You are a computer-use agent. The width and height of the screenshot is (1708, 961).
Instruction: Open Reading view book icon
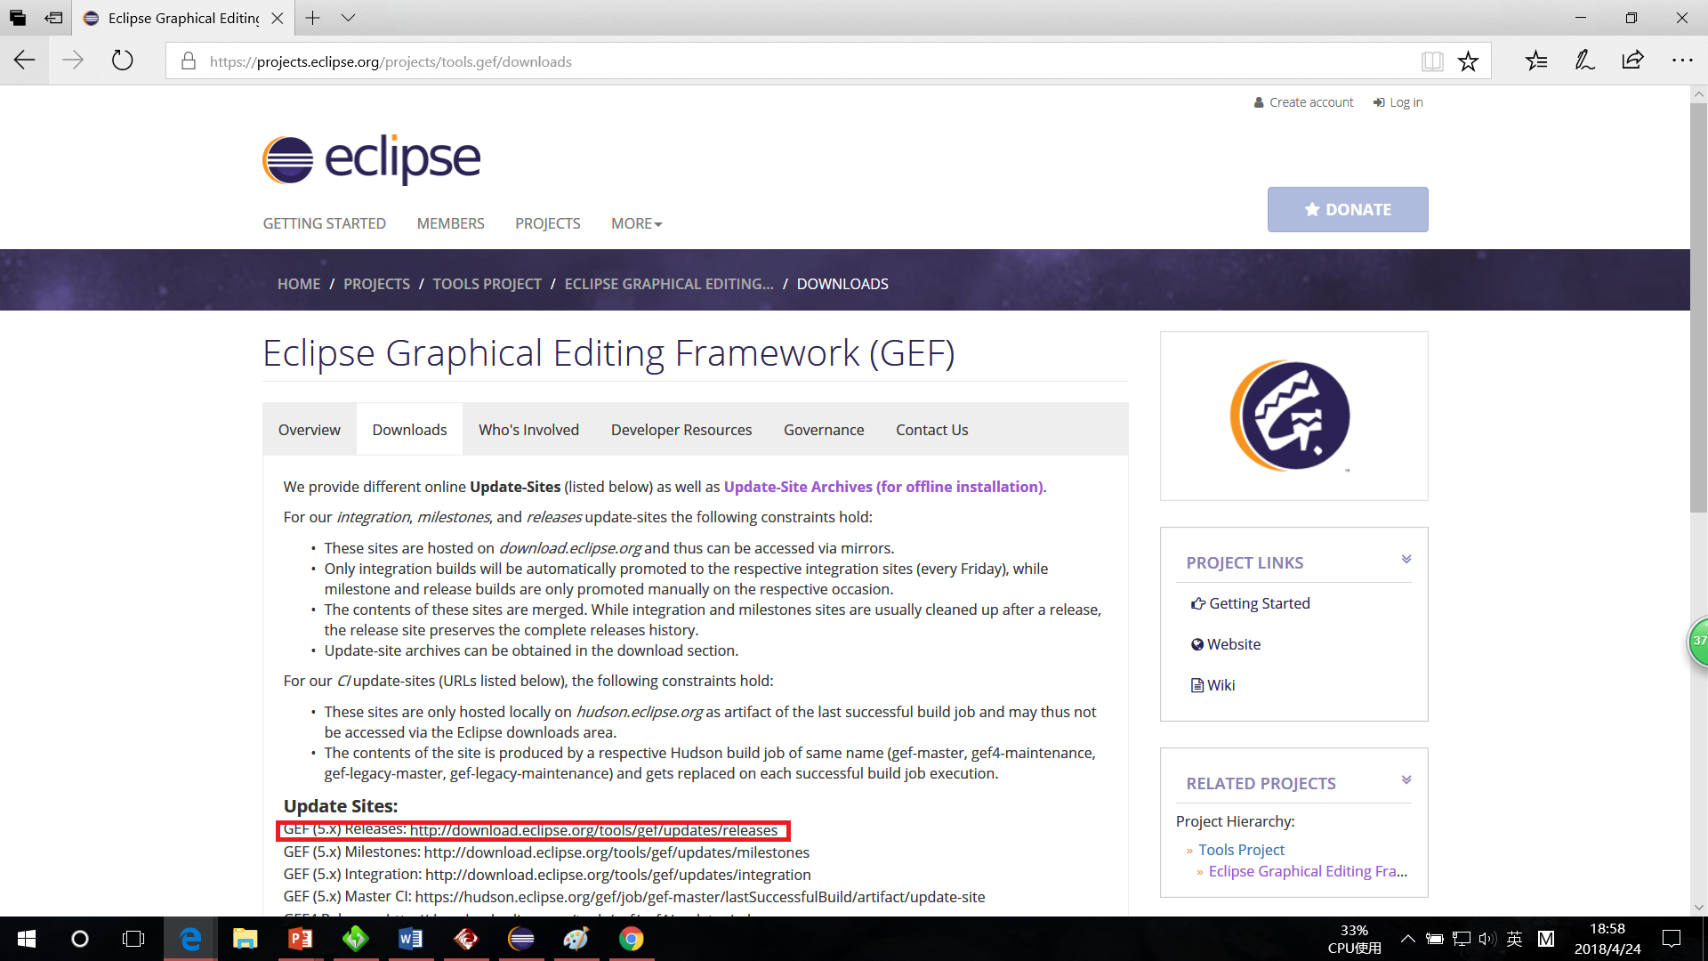[1432, 61]
